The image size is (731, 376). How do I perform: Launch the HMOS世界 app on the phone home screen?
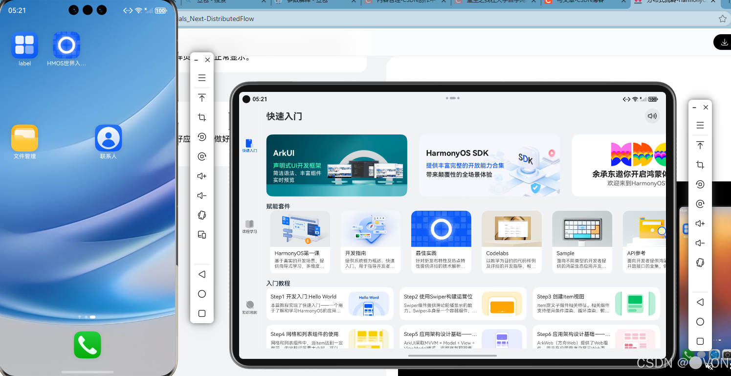66,44
